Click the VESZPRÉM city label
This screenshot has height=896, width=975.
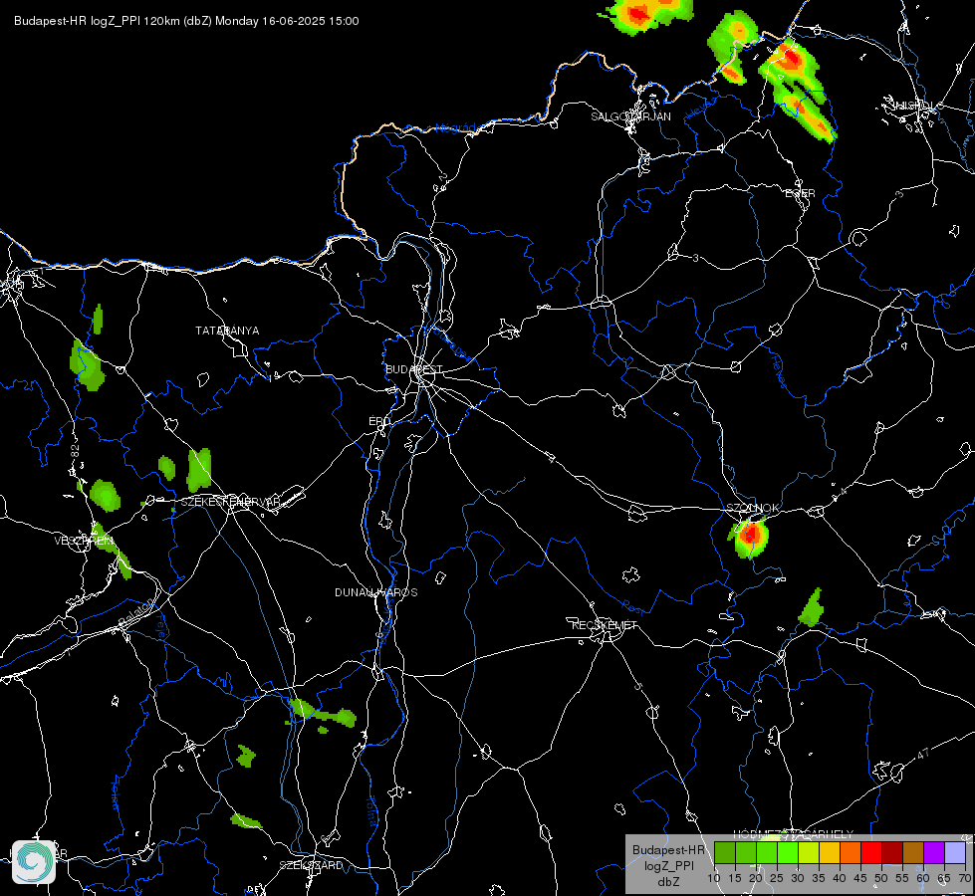[84, 541]
